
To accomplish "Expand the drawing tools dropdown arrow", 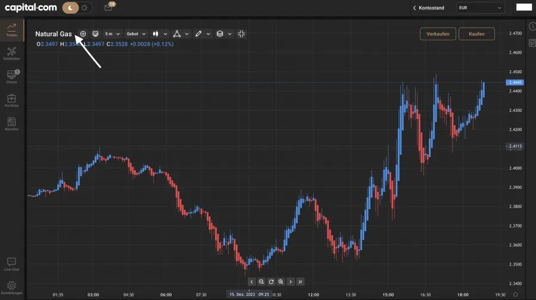I will click(208, 34).
